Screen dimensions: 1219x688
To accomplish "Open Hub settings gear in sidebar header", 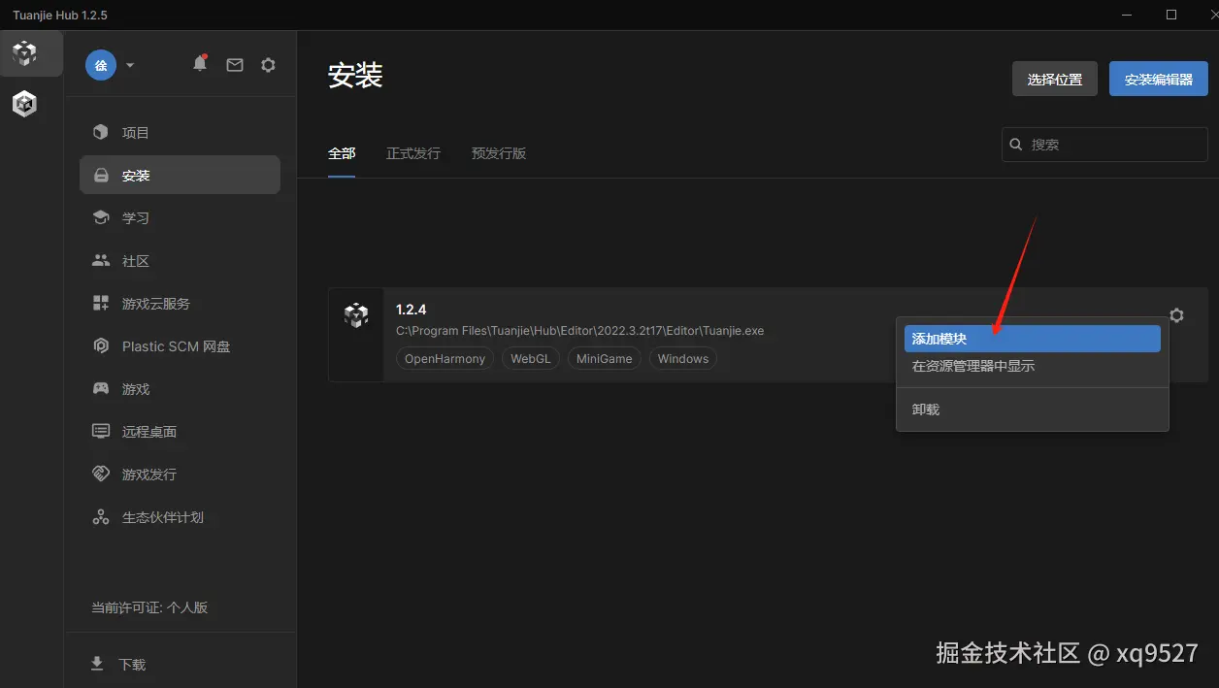I will (x=269, y=65).
